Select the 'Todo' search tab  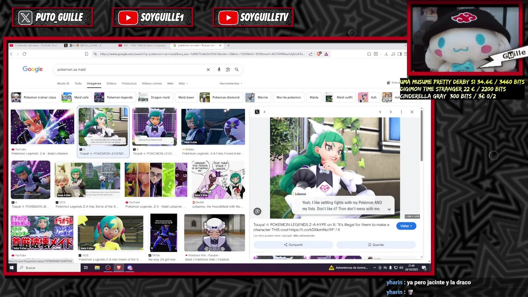pyautogui.click(x=78, y=83)
